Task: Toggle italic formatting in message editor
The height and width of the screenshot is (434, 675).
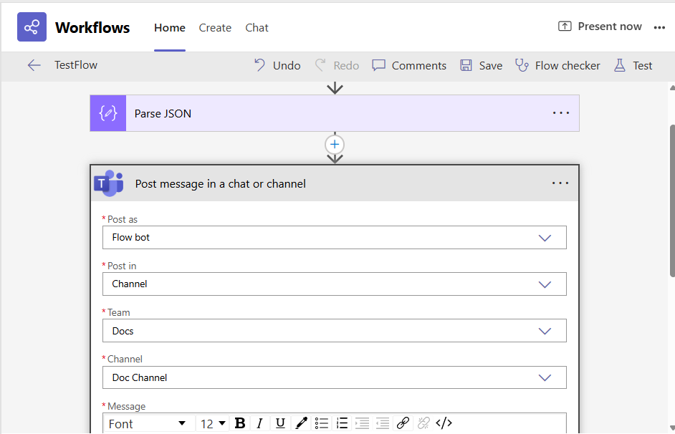Action: [260, 423]
